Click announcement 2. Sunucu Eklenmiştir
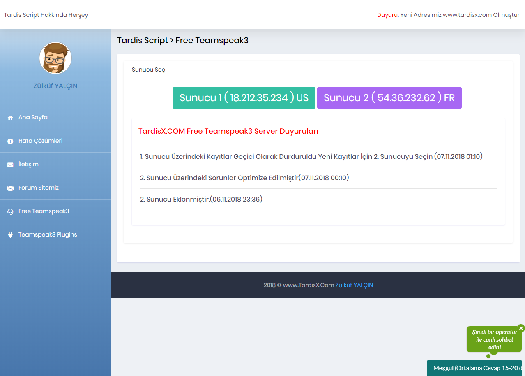Image resolution: width=525 pixels, height=376 pixels. point(201,199)
